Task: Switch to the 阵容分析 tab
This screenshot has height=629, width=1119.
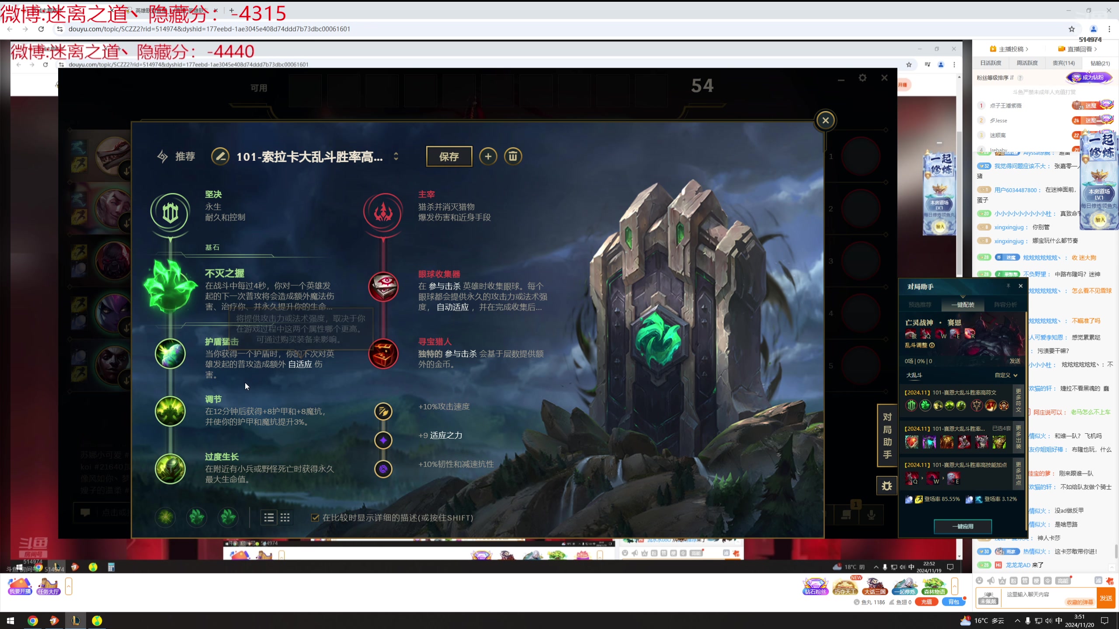Action: [x=1005, y=304]
